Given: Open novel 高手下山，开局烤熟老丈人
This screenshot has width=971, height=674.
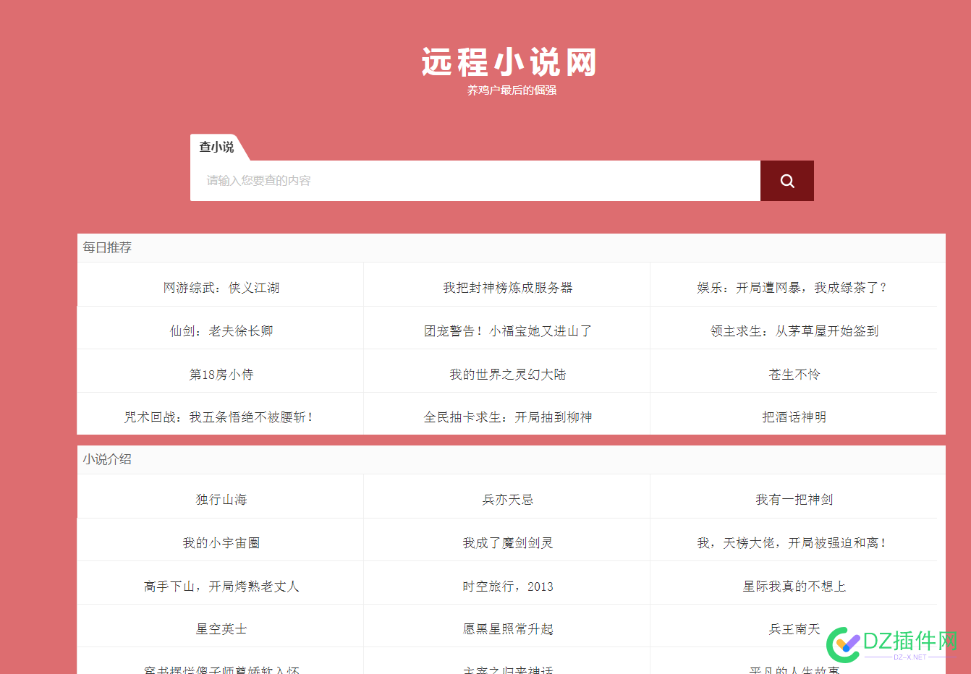Looking at the screenshot, I should click(x=221, y=586).
